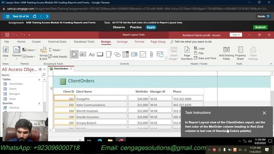This screenshot has height=154, width=274.
Task: Reset the task with the refresh icon
Action: click(x=35, y=16)
